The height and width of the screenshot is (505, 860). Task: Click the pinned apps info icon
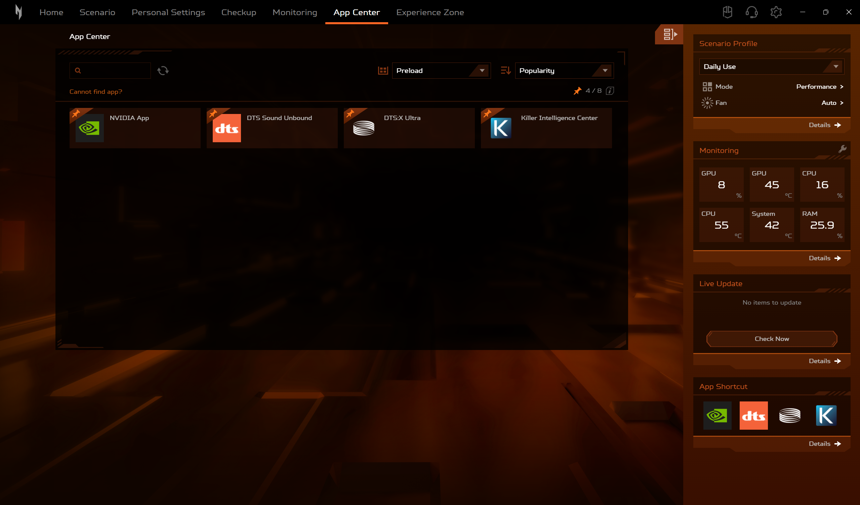[610, 91]
